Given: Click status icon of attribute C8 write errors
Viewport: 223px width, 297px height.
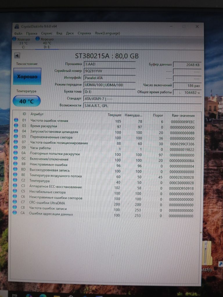Looking at the screenshot, I should (x=15, y=207).
